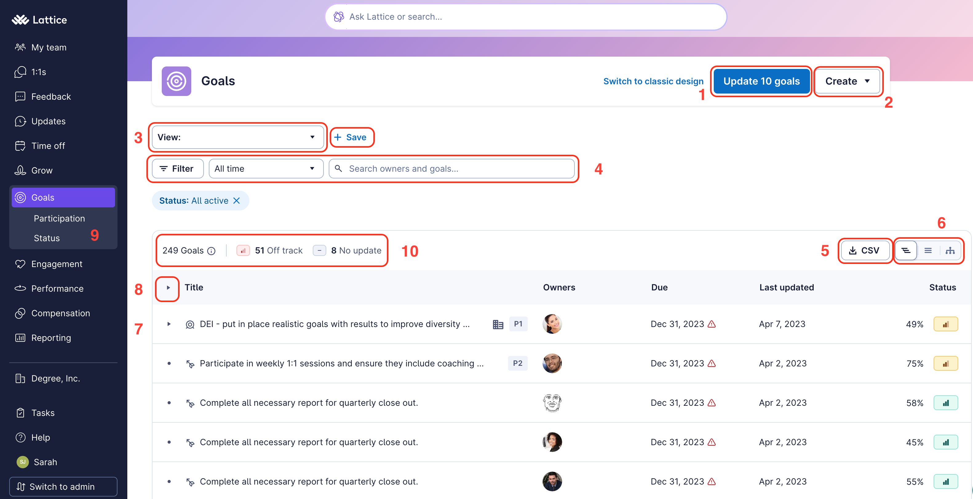Click the Update 10 goals button
This screenshot has height=499, width=973.
(x=761, y=81)
